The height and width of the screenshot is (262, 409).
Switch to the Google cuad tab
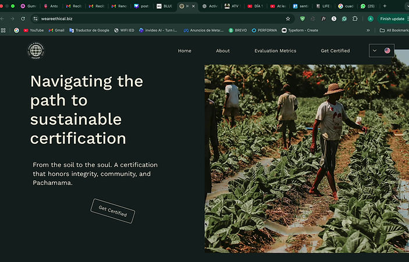coord(346,6)
